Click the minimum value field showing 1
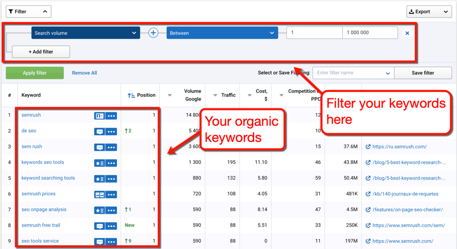 (x=314, y=32)
